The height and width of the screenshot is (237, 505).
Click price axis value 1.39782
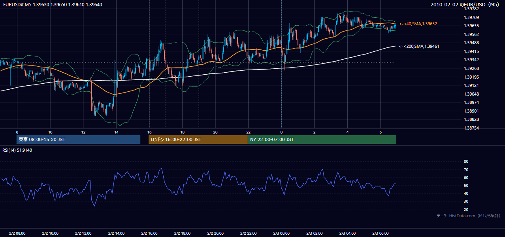[471, 9]
